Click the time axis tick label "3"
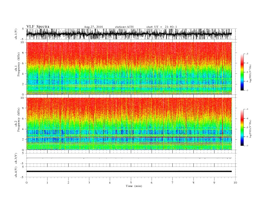 tap(89, 183)
